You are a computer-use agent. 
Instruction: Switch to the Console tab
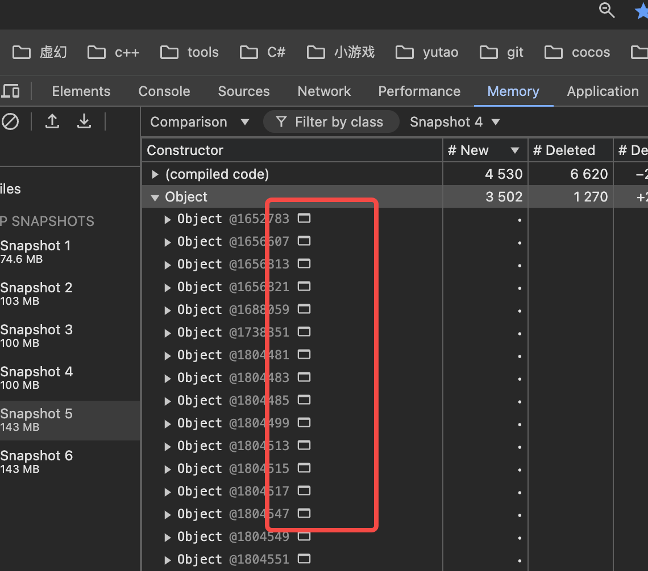pos(164,91)
